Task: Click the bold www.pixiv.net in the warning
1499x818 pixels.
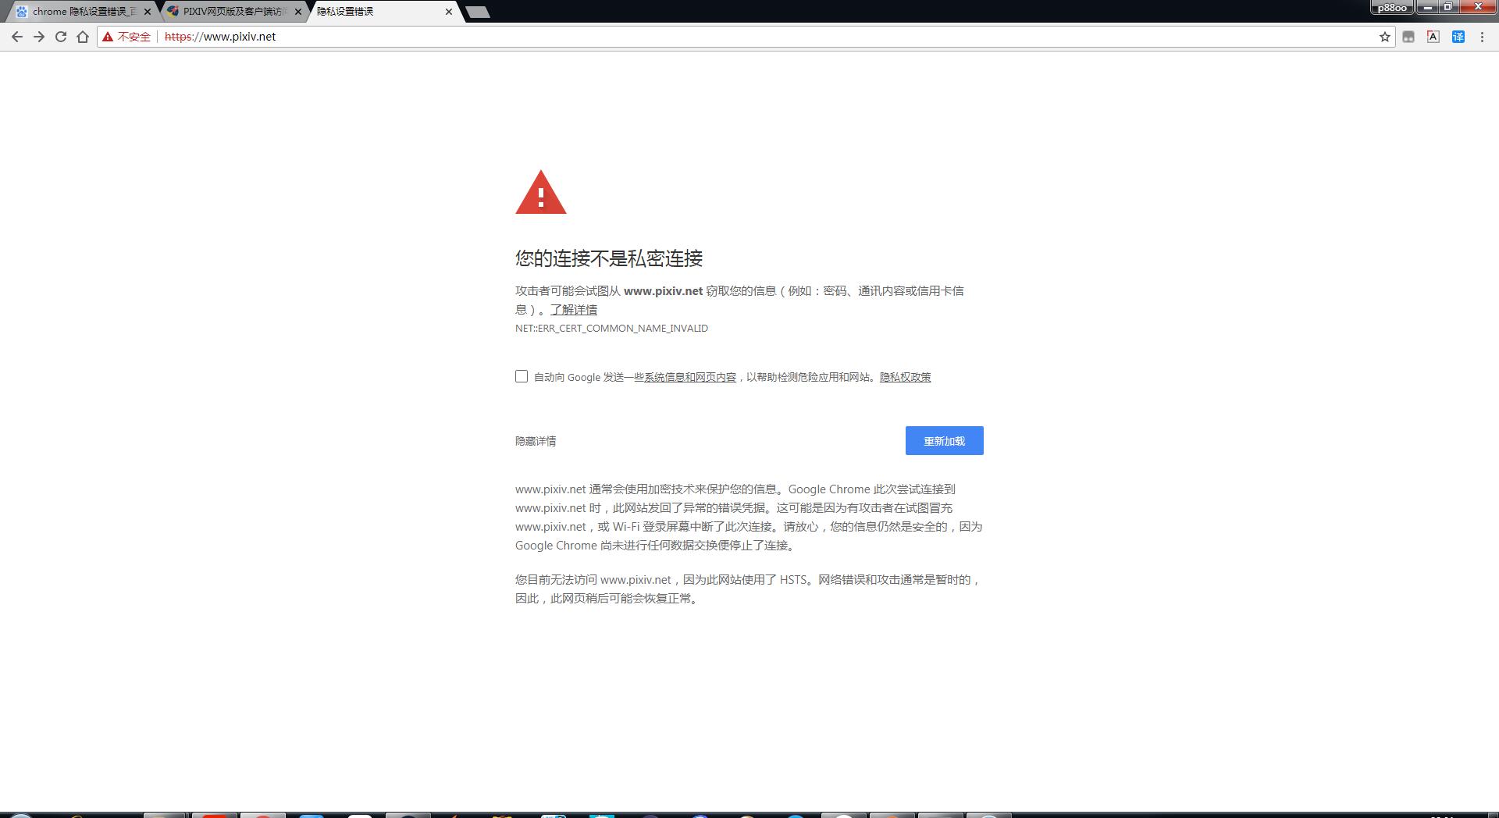Action: [x=663, y=291]
